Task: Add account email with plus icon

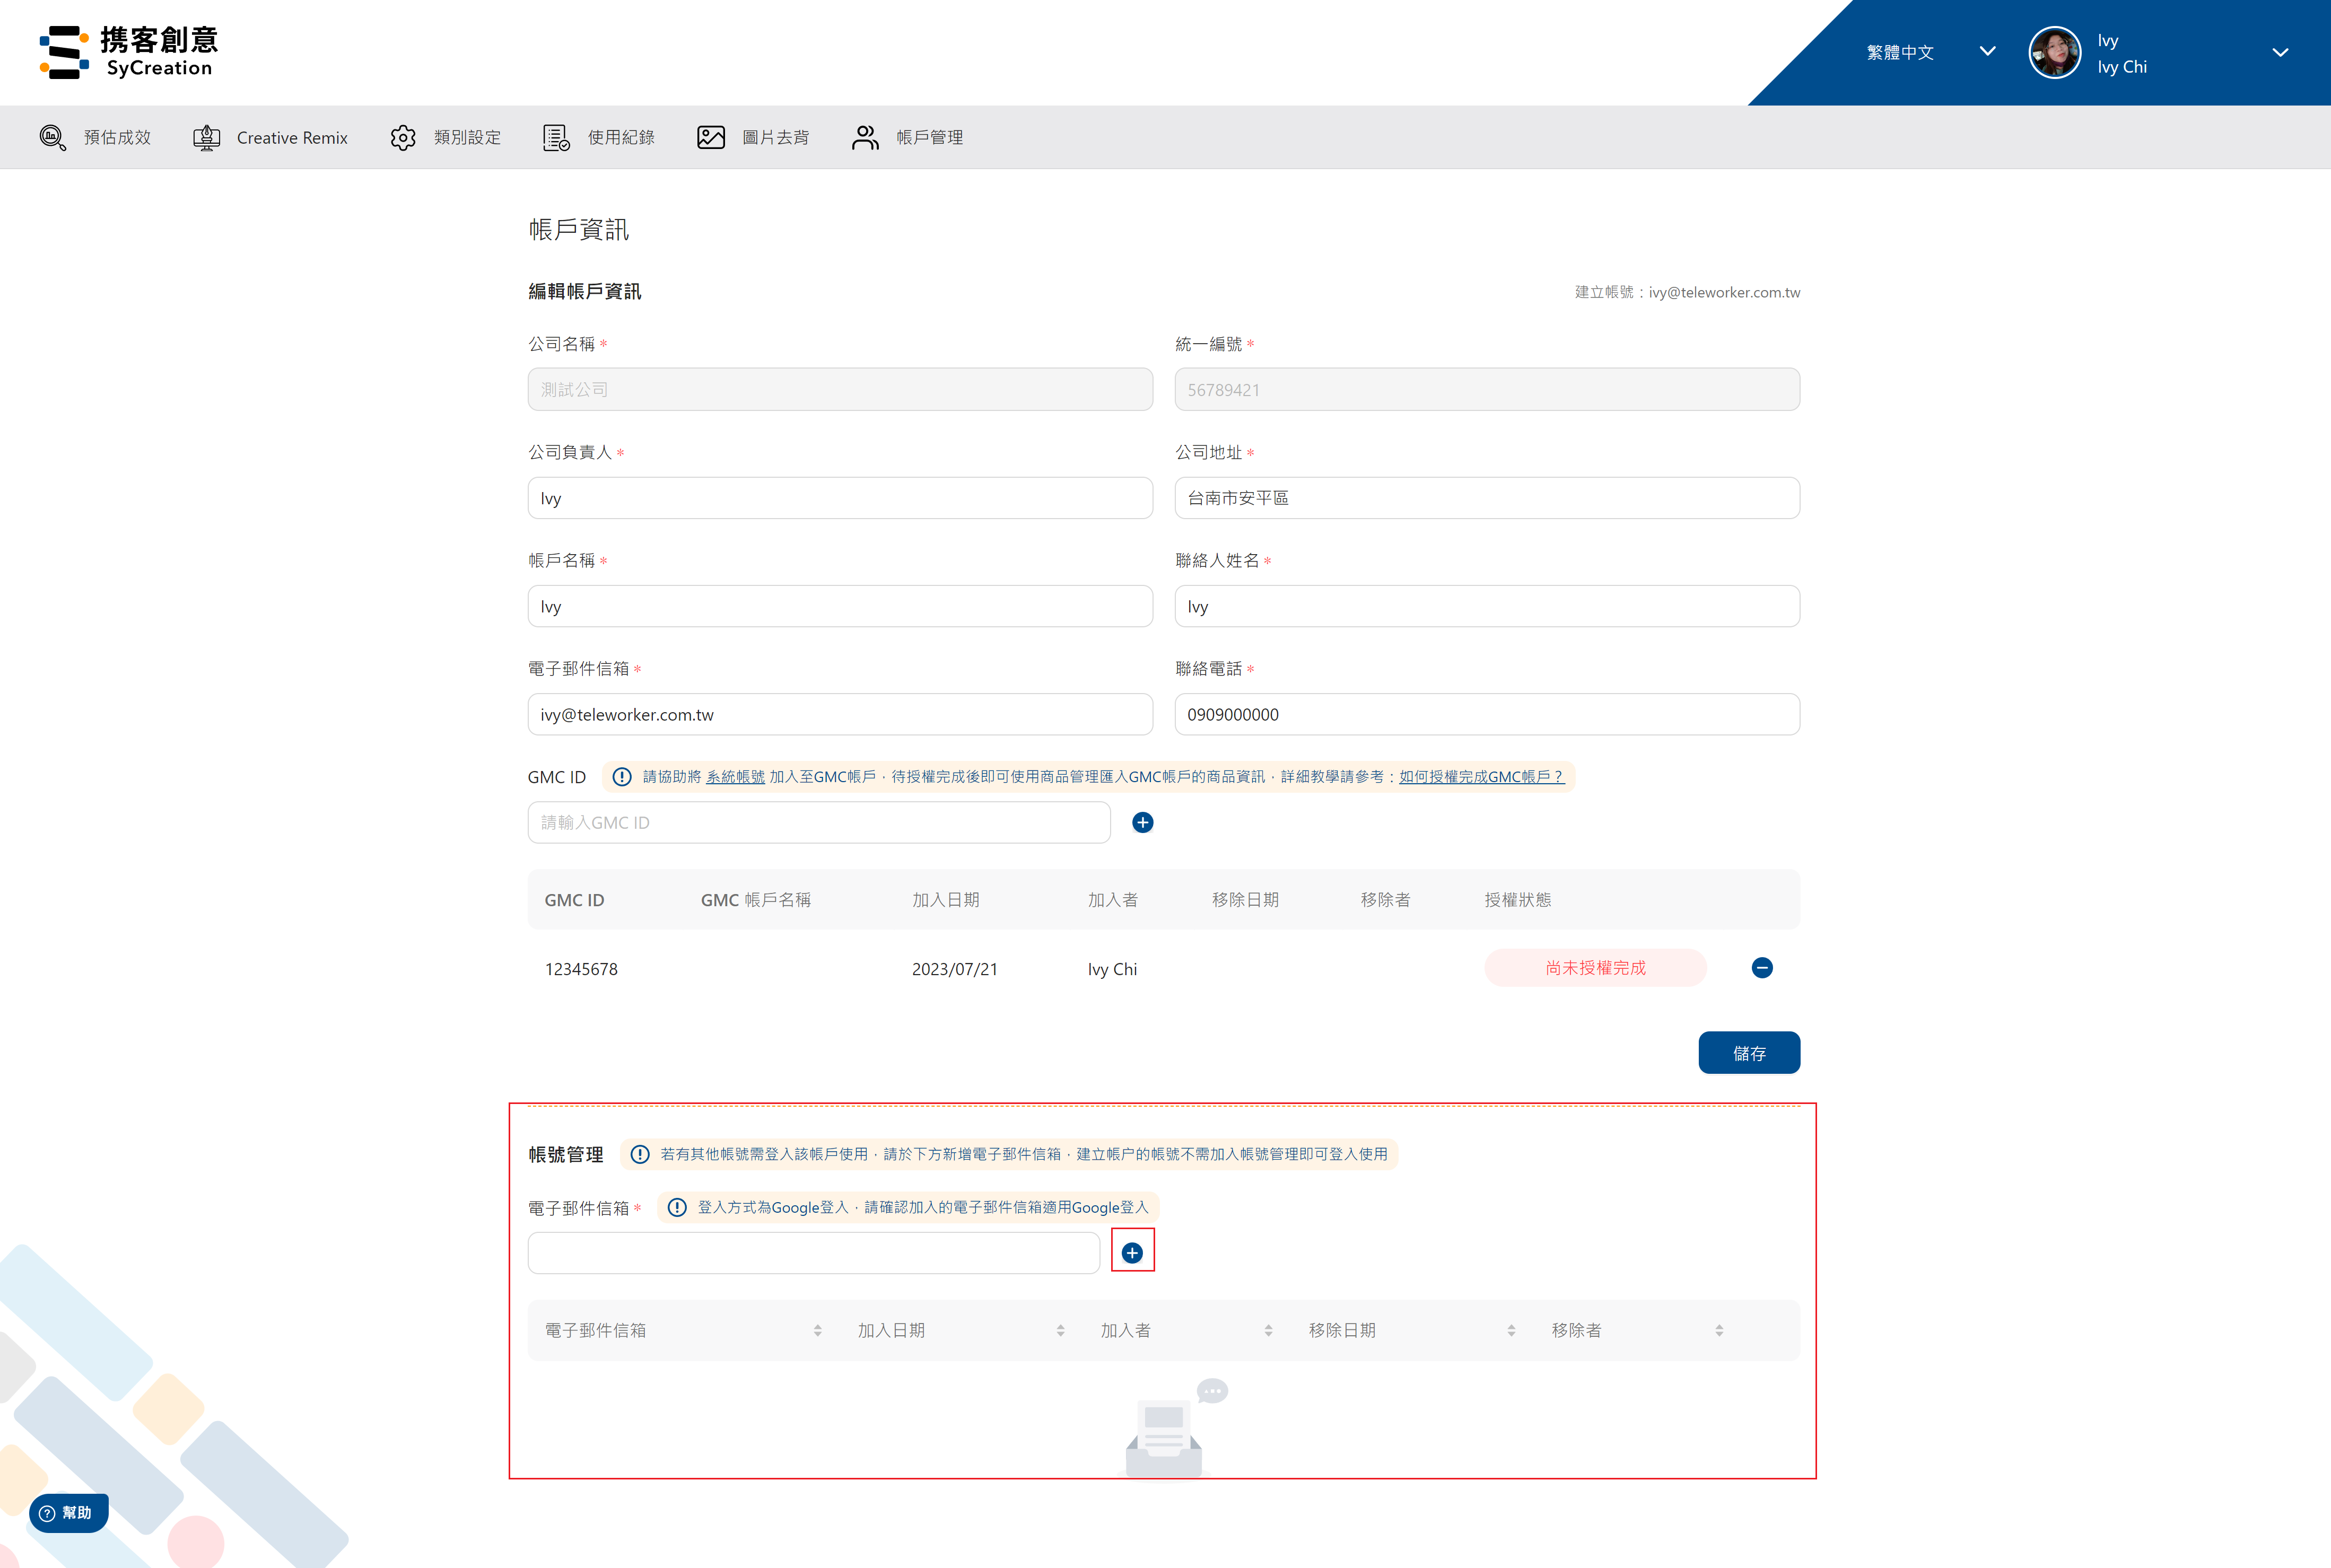Action: pyautogui.click(x=1132, y=1252)
